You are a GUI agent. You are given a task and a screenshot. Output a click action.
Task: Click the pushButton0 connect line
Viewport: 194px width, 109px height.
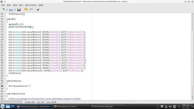click(47, 32)
